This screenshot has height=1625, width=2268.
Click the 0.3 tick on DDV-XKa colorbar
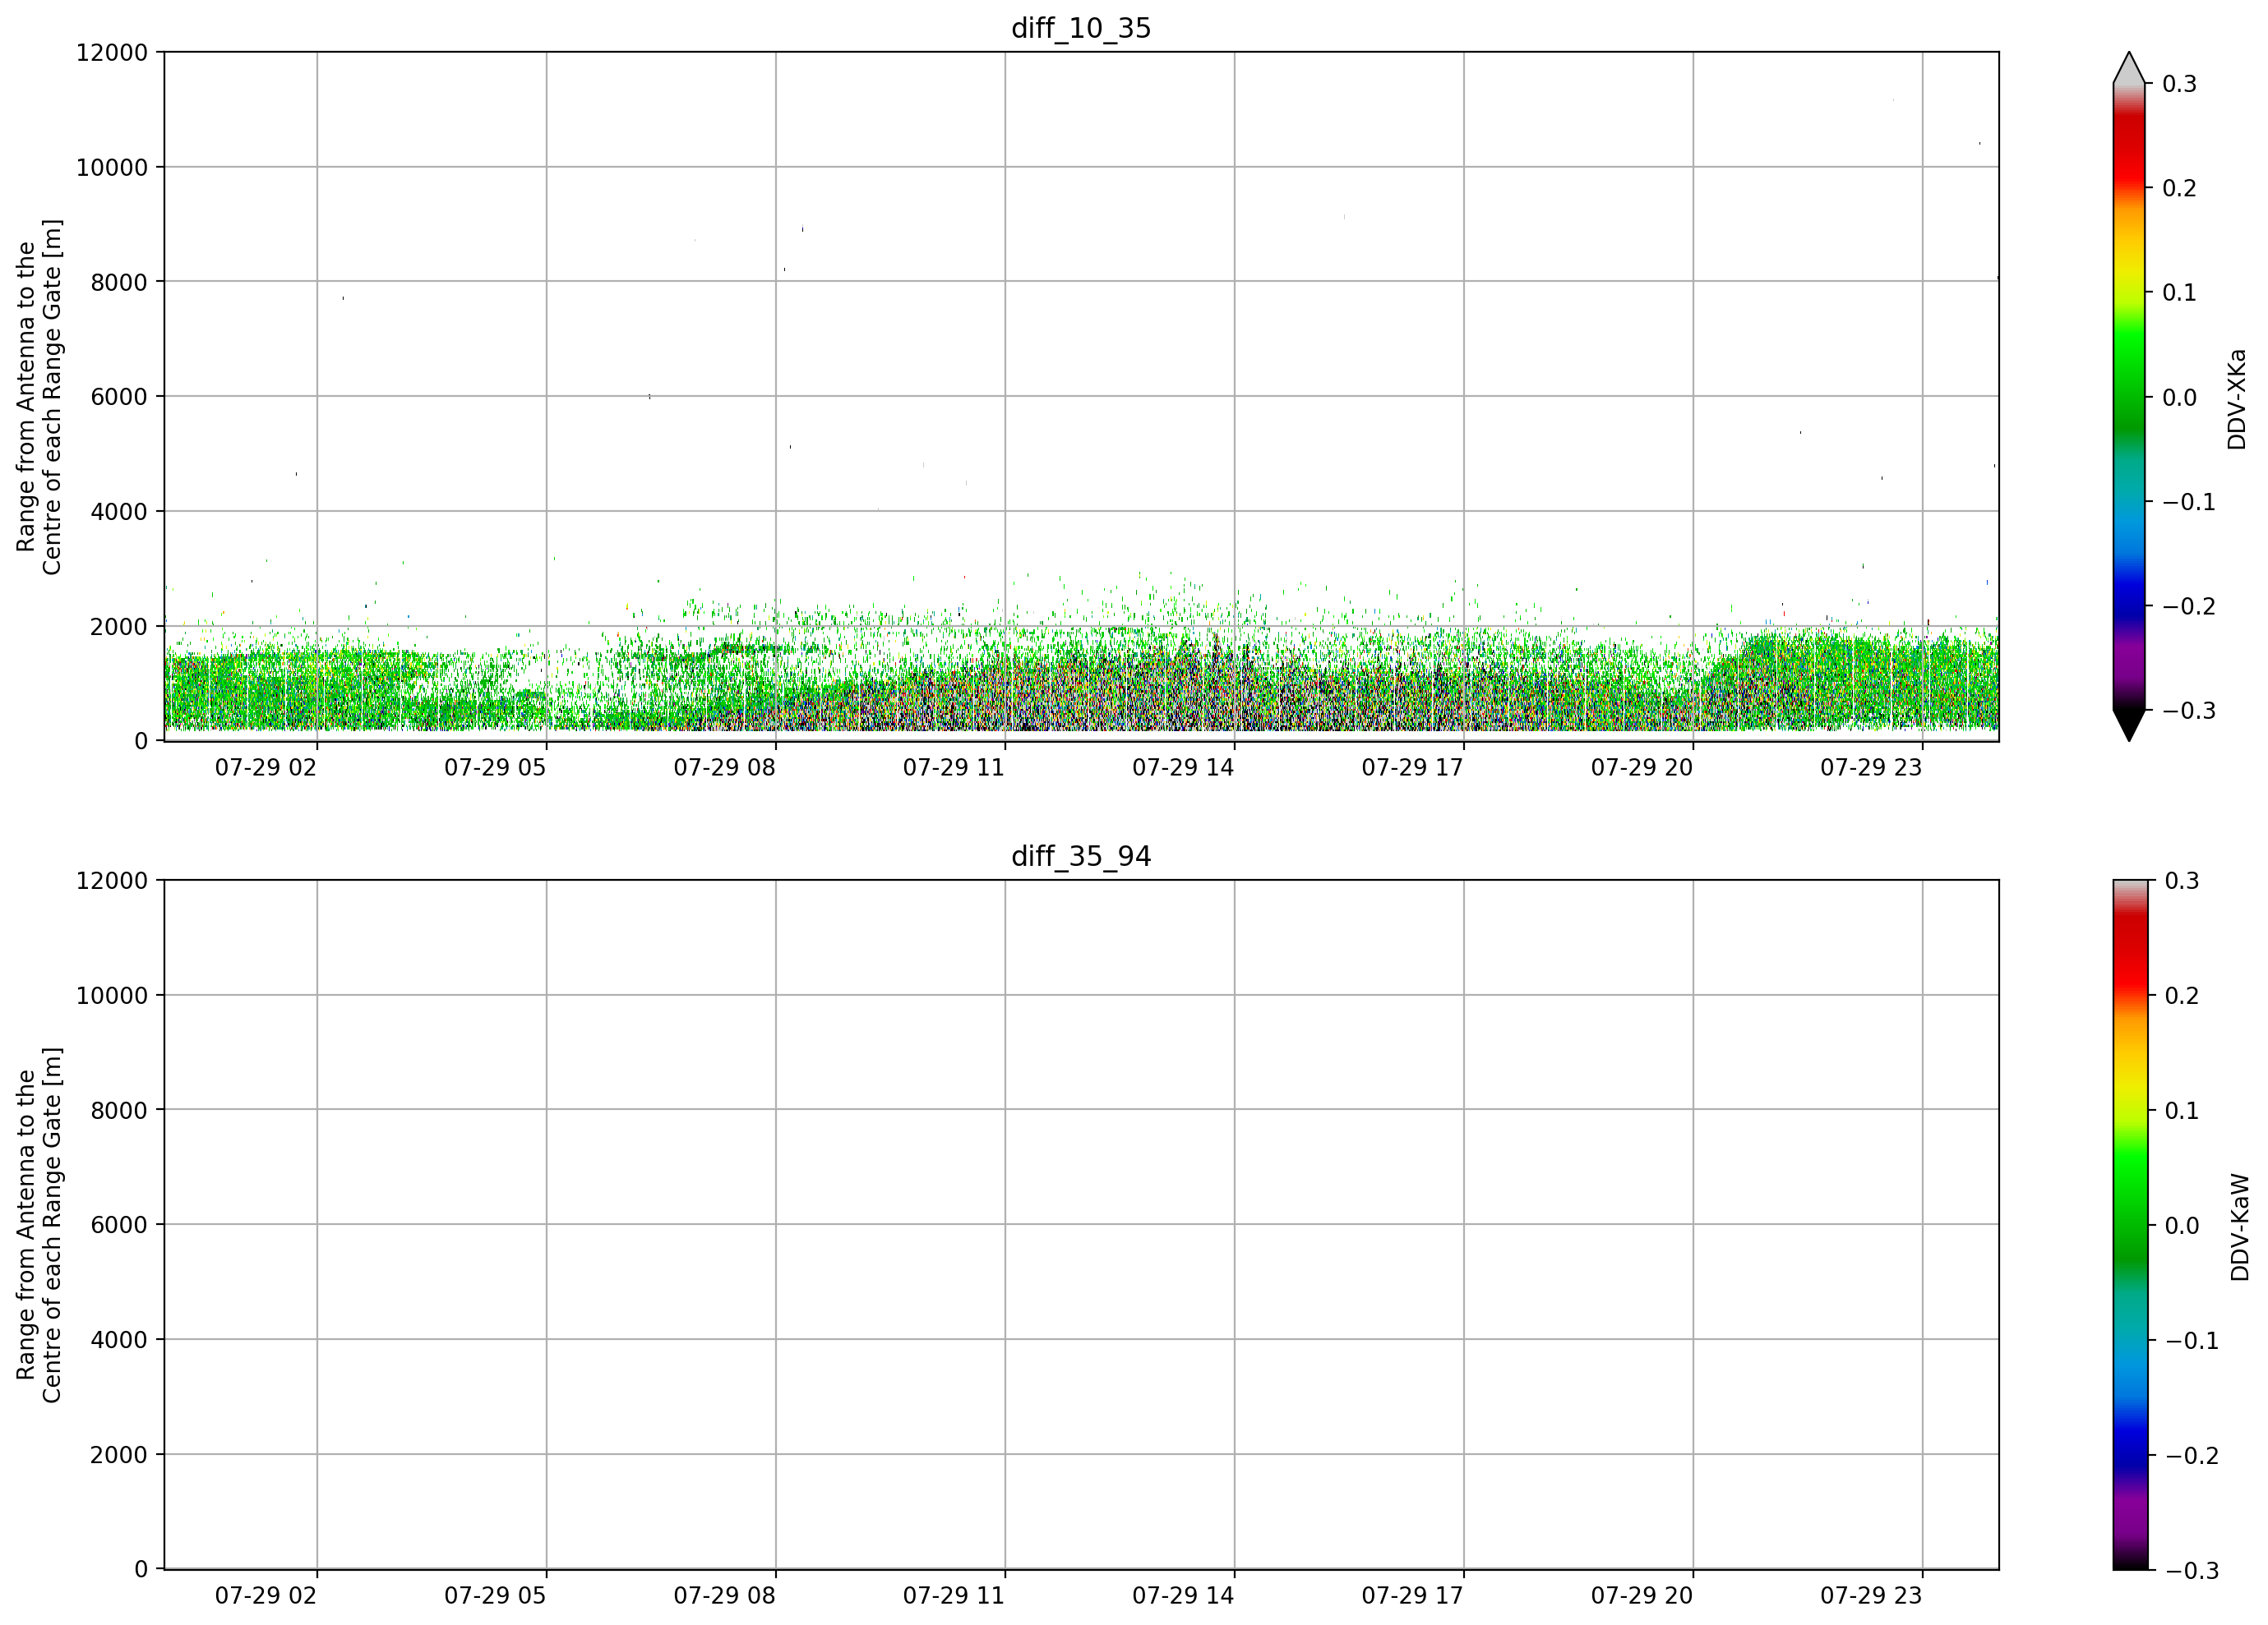(2179, 84)
